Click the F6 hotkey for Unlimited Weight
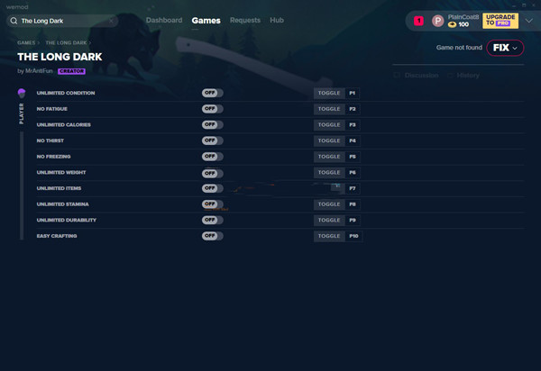This screenshot has width=541, height=371. click(353, 172)
